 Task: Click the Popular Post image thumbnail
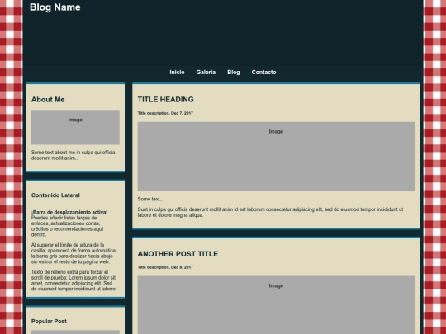[x=75, y=332]
